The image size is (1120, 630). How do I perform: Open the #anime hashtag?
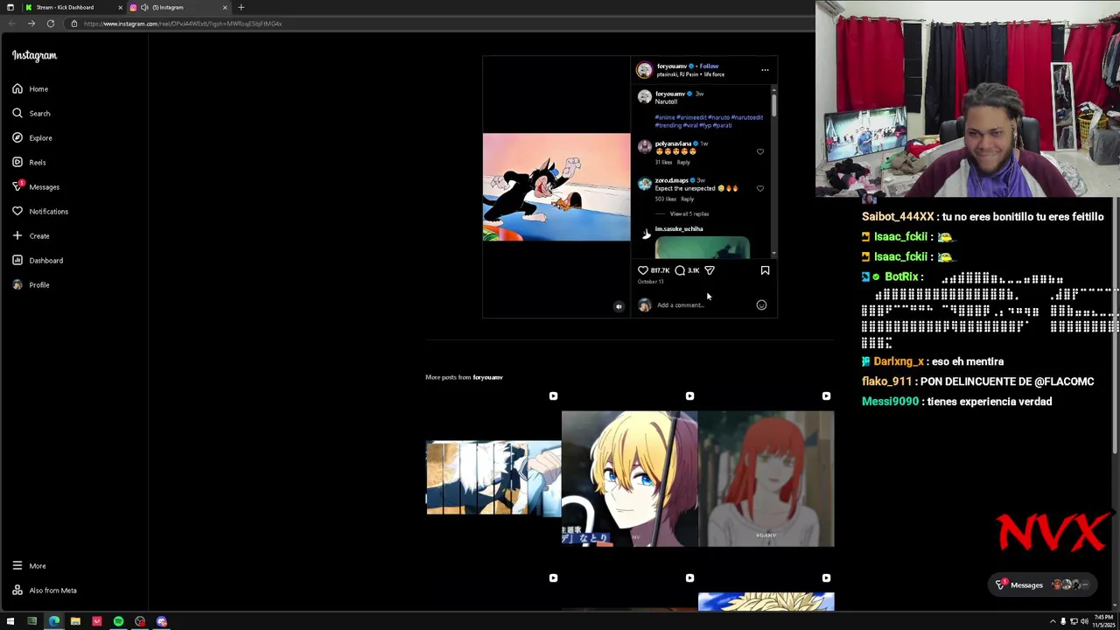coord(664,117)
